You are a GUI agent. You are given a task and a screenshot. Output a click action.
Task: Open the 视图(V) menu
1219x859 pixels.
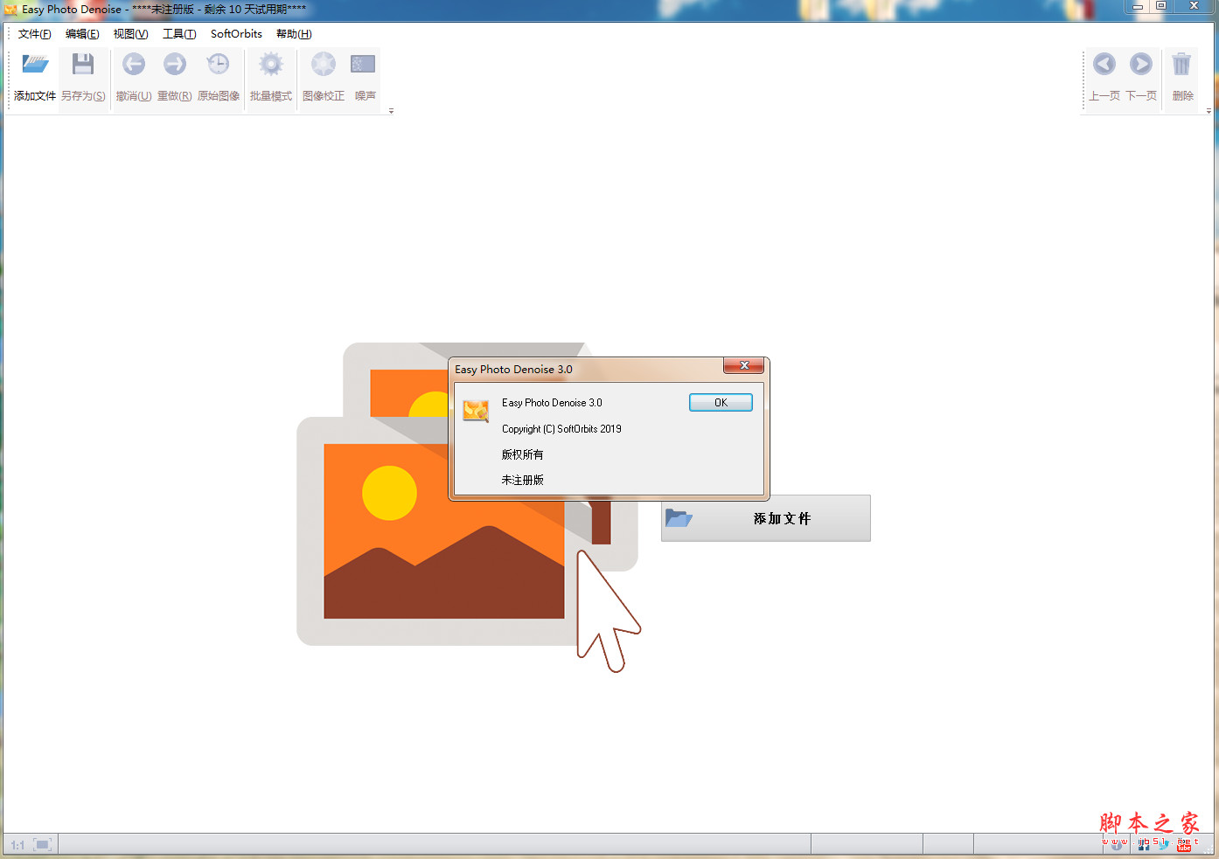130,34
